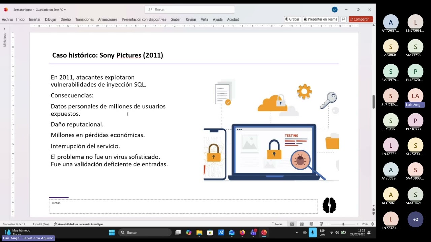Click into the Notas notes box
Image resolution: width=431 pixels, height=242 pixels.
(183, 206)
